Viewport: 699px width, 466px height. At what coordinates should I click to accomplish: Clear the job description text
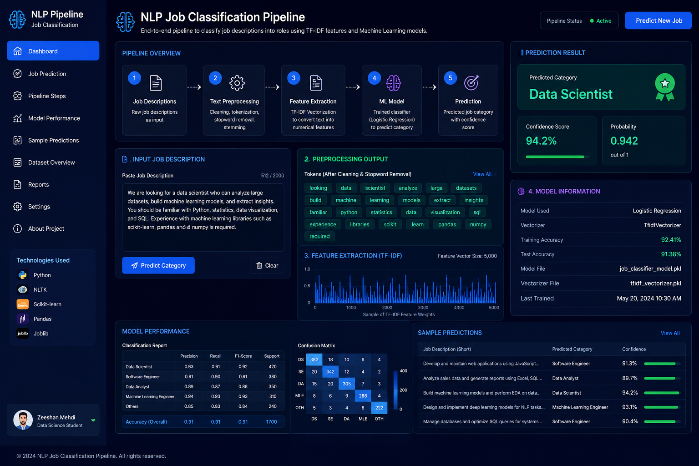(x=267, y=265)
